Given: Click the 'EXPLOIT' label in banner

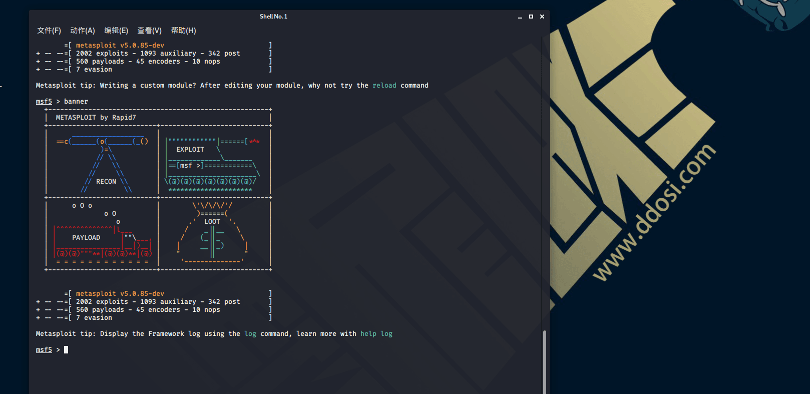Looking at the screenshot, I should 190,150.
